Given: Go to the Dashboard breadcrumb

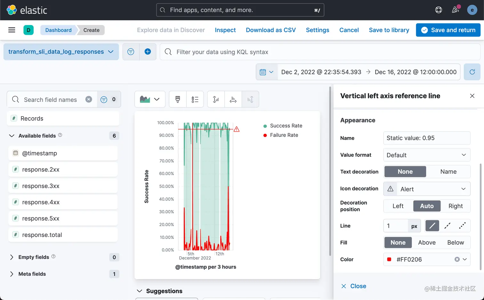Looking at the screenshot, I should [58, 30].
